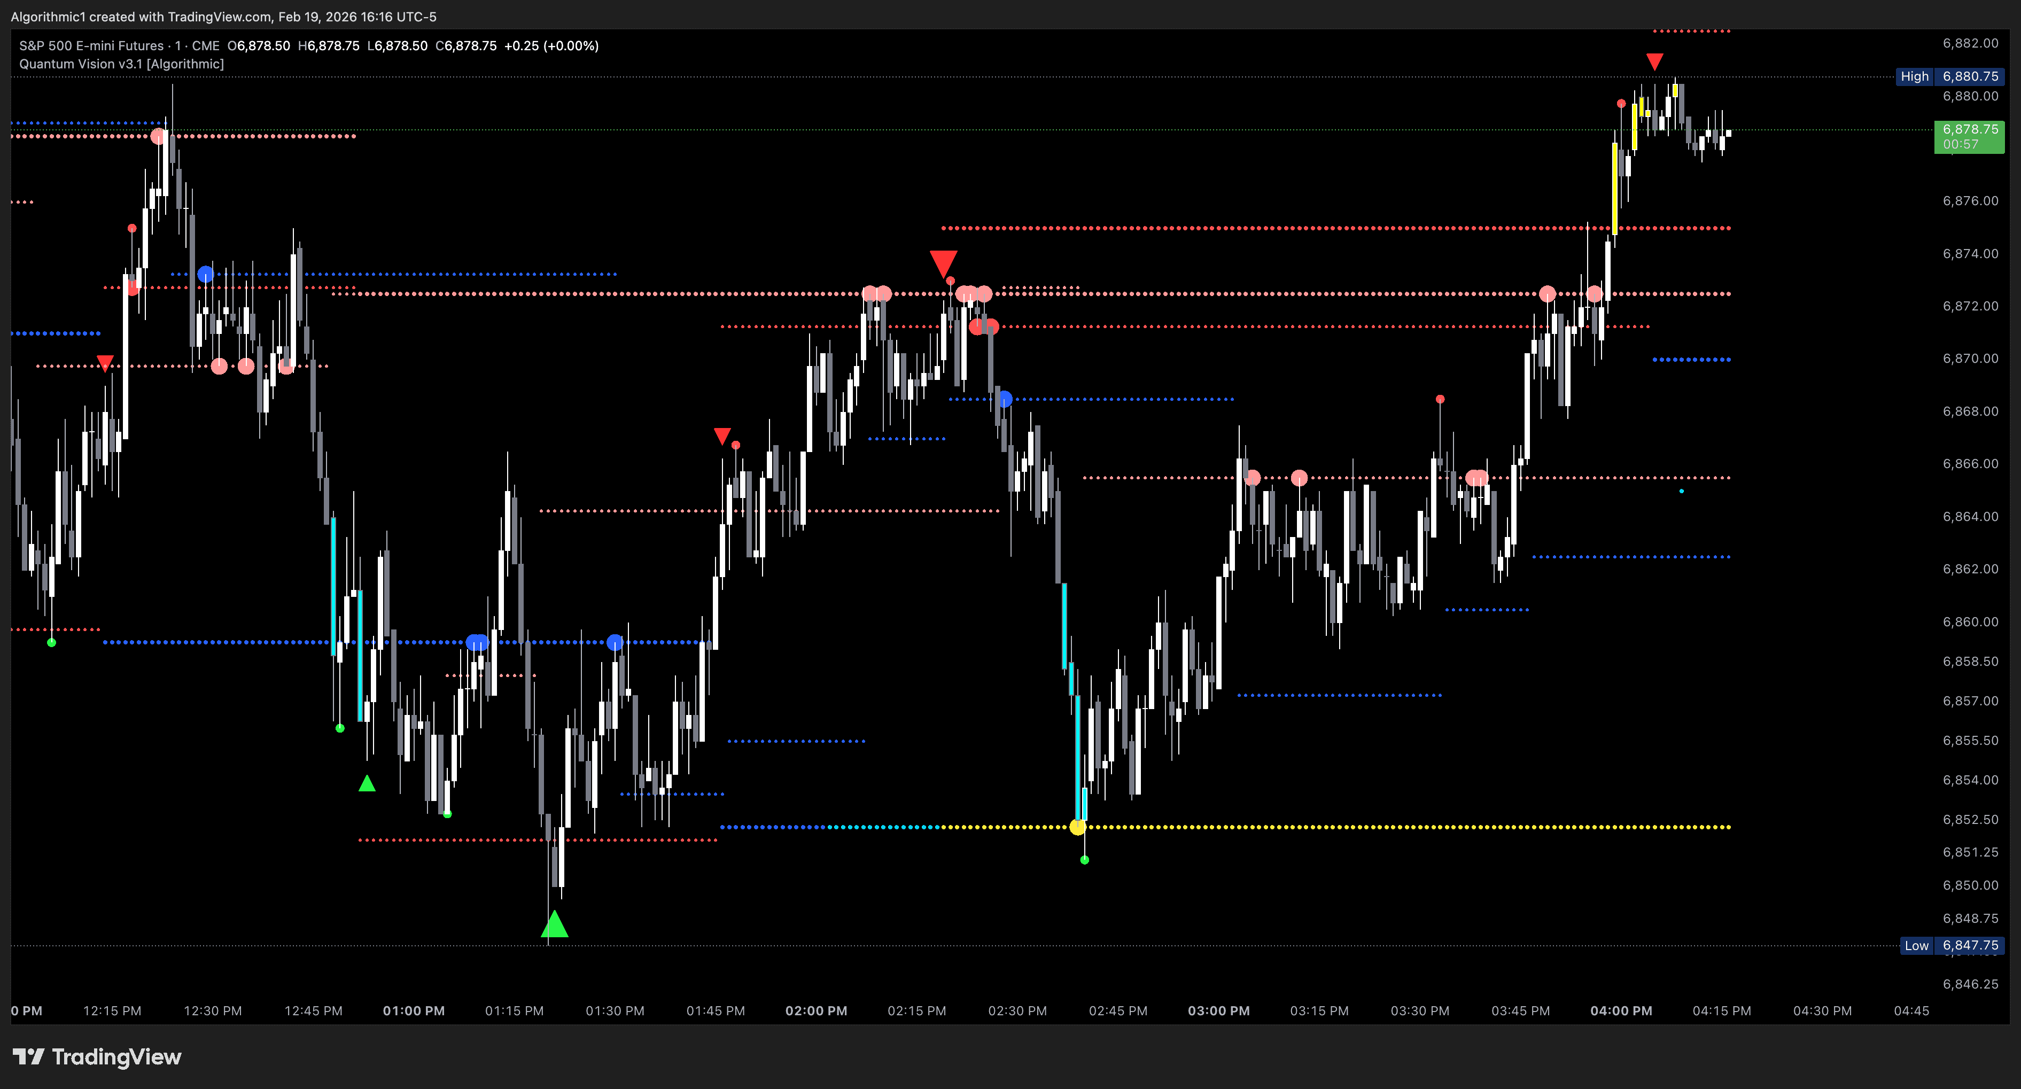Click the 03:00 PM time axis label
Screen dimensions: 2021x1089
1218,1010
